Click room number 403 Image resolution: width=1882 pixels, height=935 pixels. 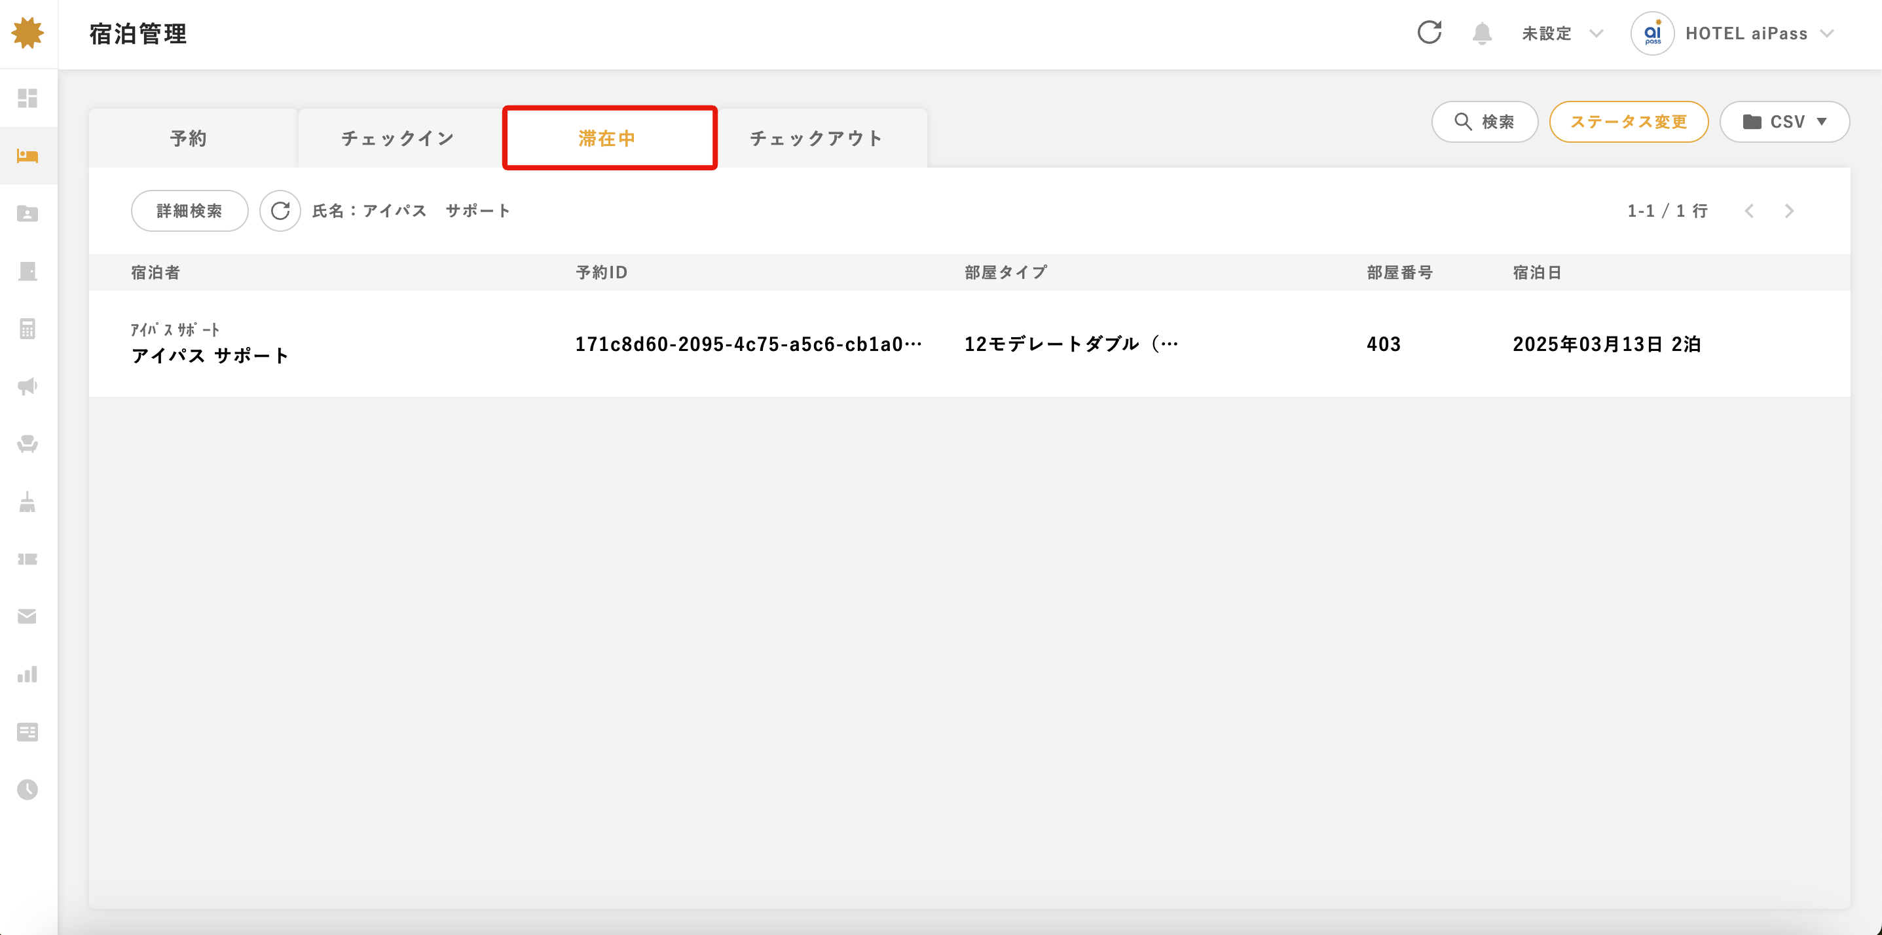[x=1384, y=344]
